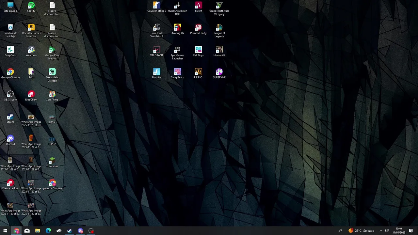Select the HumanitZ desktop icon
This screenshot has height=235, width=418.
[x=219, y=52]
